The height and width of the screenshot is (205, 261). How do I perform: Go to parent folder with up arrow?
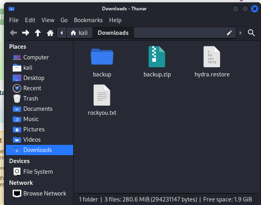coord(38,33)
